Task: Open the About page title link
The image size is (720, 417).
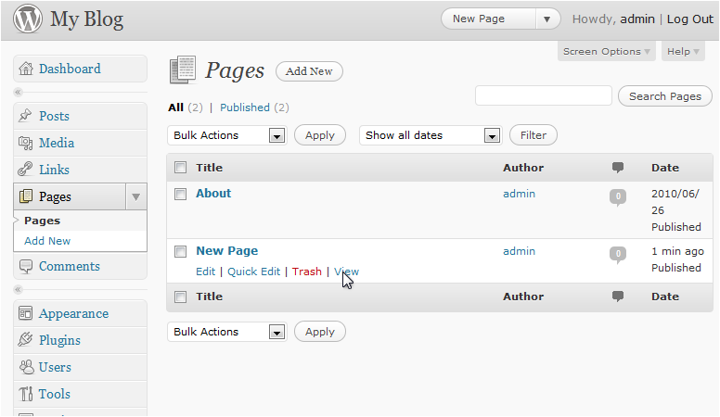Action: tap(213, 193)
